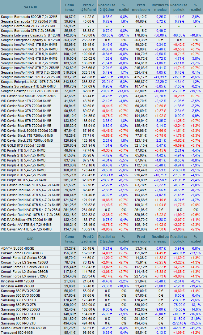Select WD Caviar Black 500GB 7200ot 32MB

(x=29, y=131)
